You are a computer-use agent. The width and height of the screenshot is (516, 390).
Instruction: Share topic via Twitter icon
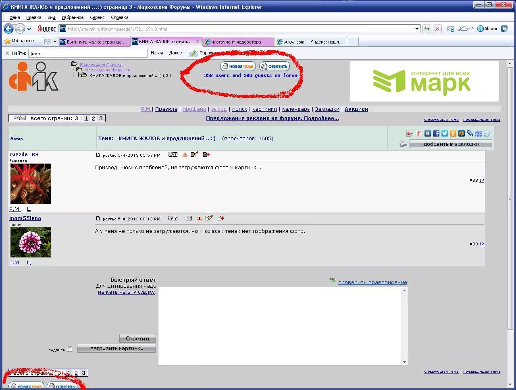(444, 133)
